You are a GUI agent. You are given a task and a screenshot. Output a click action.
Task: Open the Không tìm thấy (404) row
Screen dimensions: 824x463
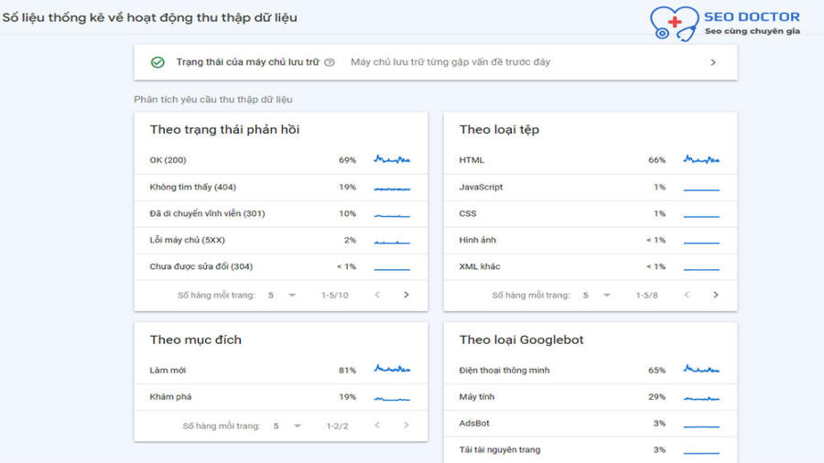281,187
